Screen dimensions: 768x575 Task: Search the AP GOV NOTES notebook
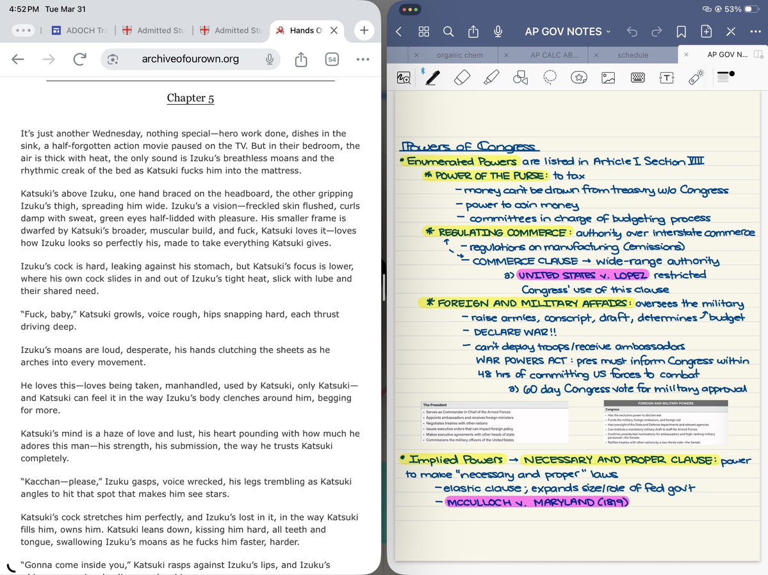tap(448, 32)
